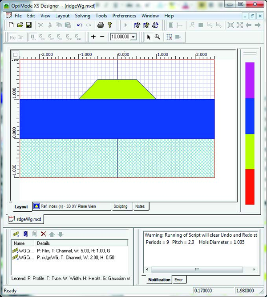Toggle the refractive index n button
Screen dimensions: 267x297
pyautogui.click(x=33, y=37)
